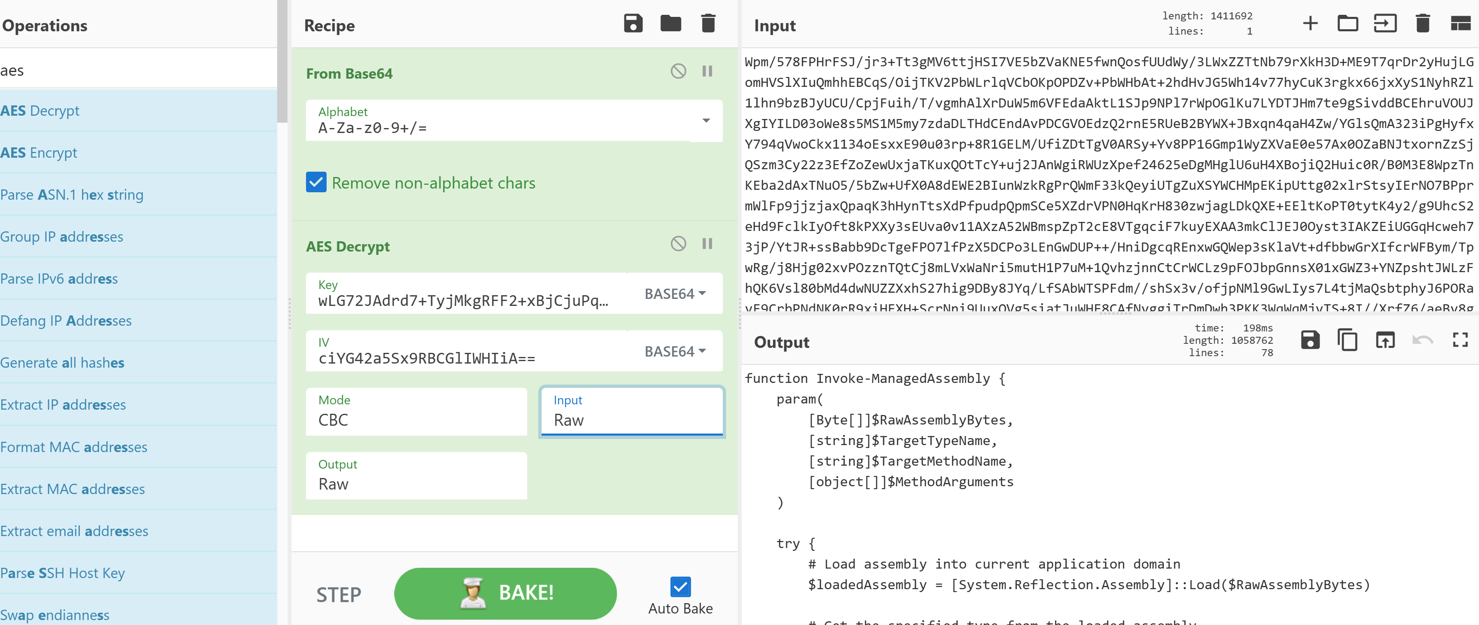Set a breakpoint on AES Decrypt
The image size is (1479, 625).
pyautogui.click(x=707, y=243)
